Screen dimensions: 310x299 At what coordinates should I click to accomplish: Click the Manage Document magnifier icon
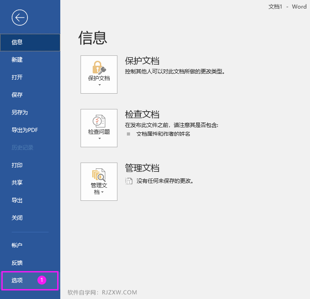[x=99, y=175]
